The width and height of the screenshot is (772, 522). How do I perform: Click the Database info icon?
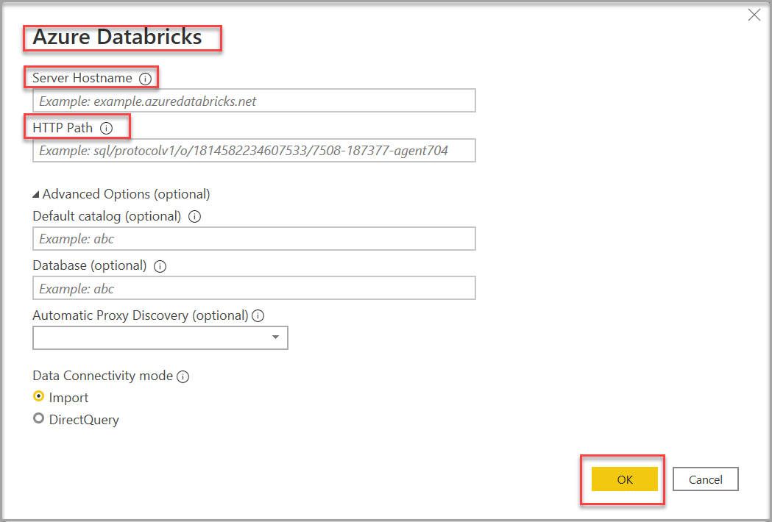coord(160,266)
